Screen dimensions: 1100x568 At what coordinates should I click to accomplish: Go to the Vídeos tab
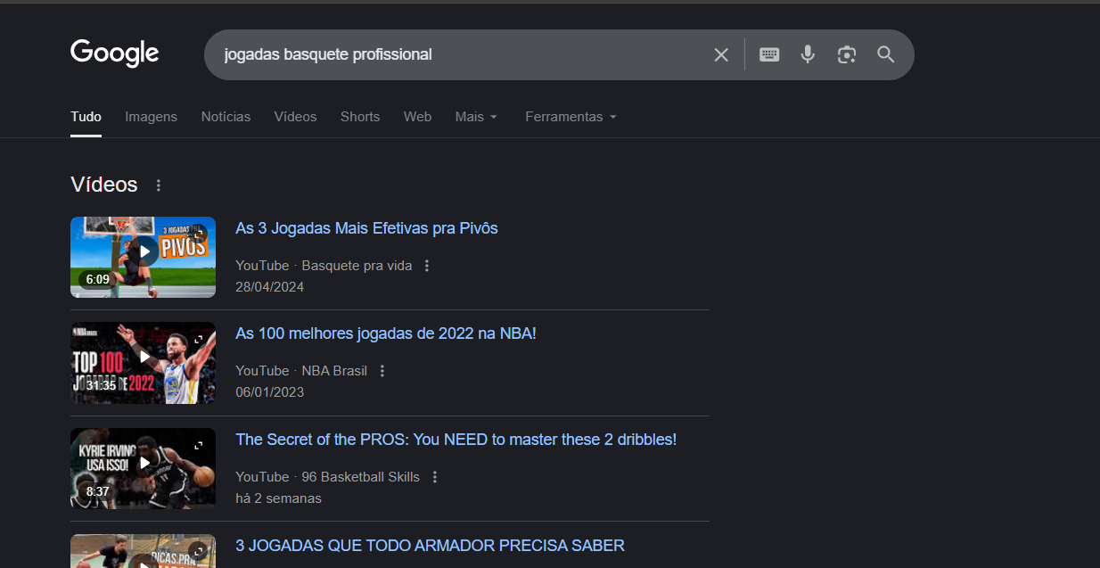pos(295,117)
